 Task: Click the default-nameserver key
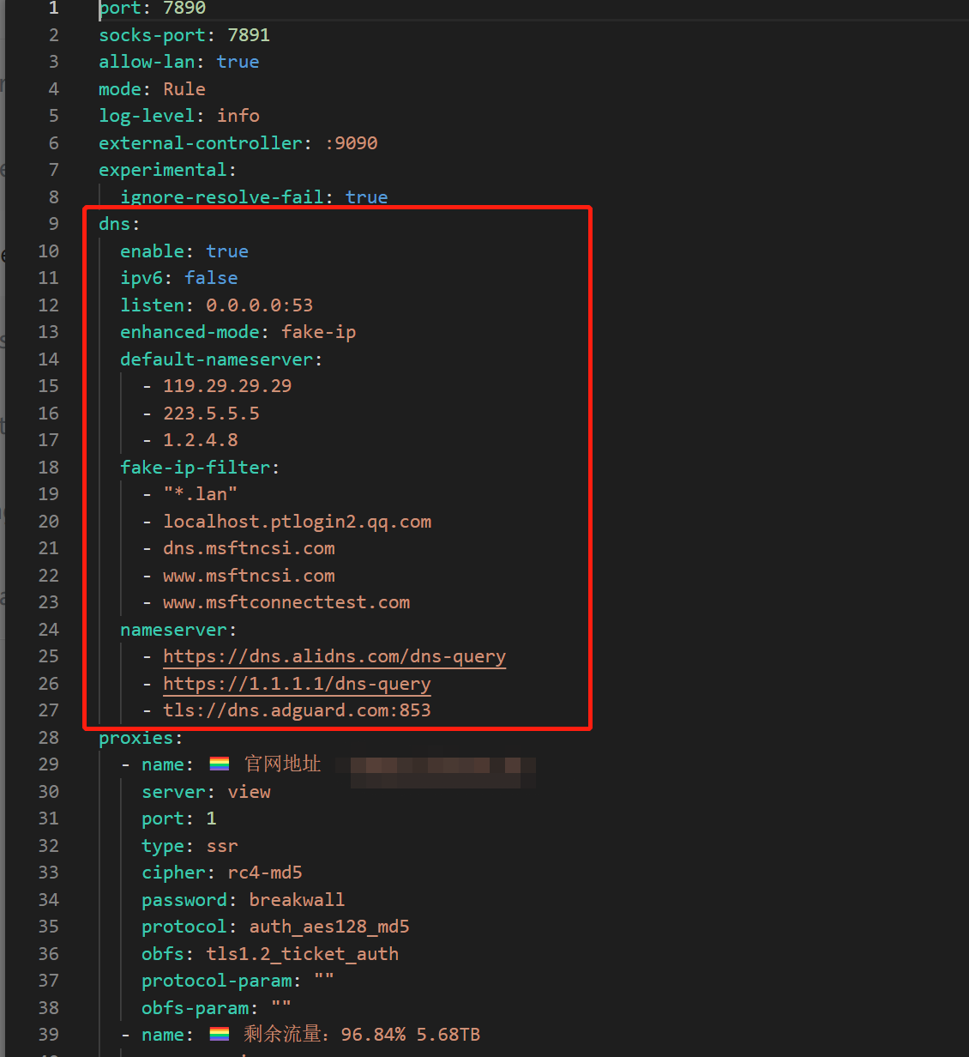coord(216,359)
